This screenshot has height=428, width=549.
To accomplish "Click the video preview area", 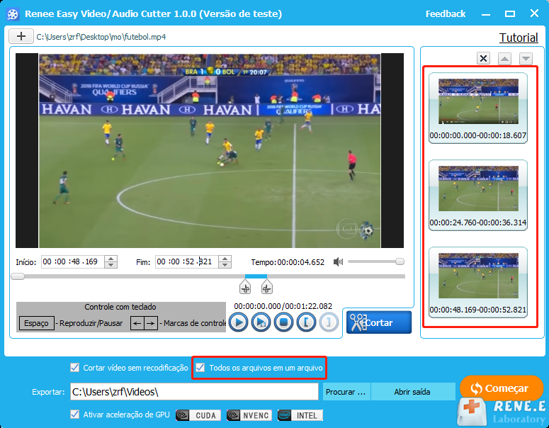I will tap(210, 151).
